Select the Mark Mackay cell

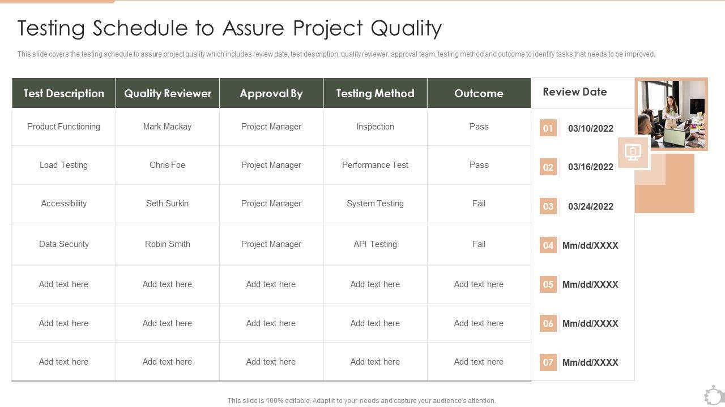click(167, 127)
